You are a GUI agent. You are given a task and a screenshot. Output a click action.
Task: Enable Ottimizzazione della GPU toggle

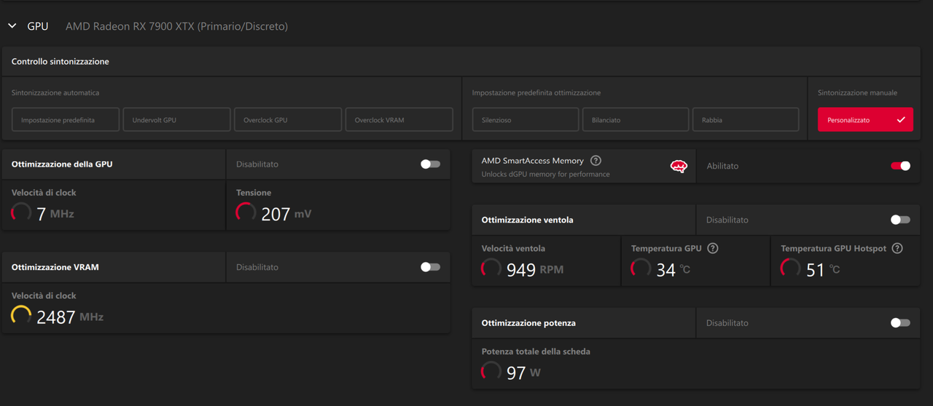[430, 164]
